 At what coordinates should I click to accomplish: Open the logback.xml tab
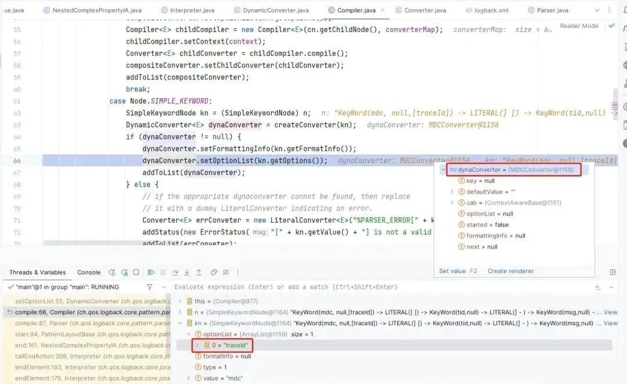[487, 10]
